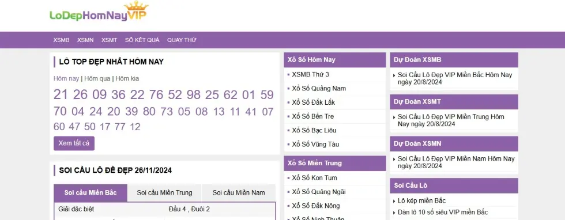
Task: Open the XSMN menu item
Action: click(x=85, y=40)
